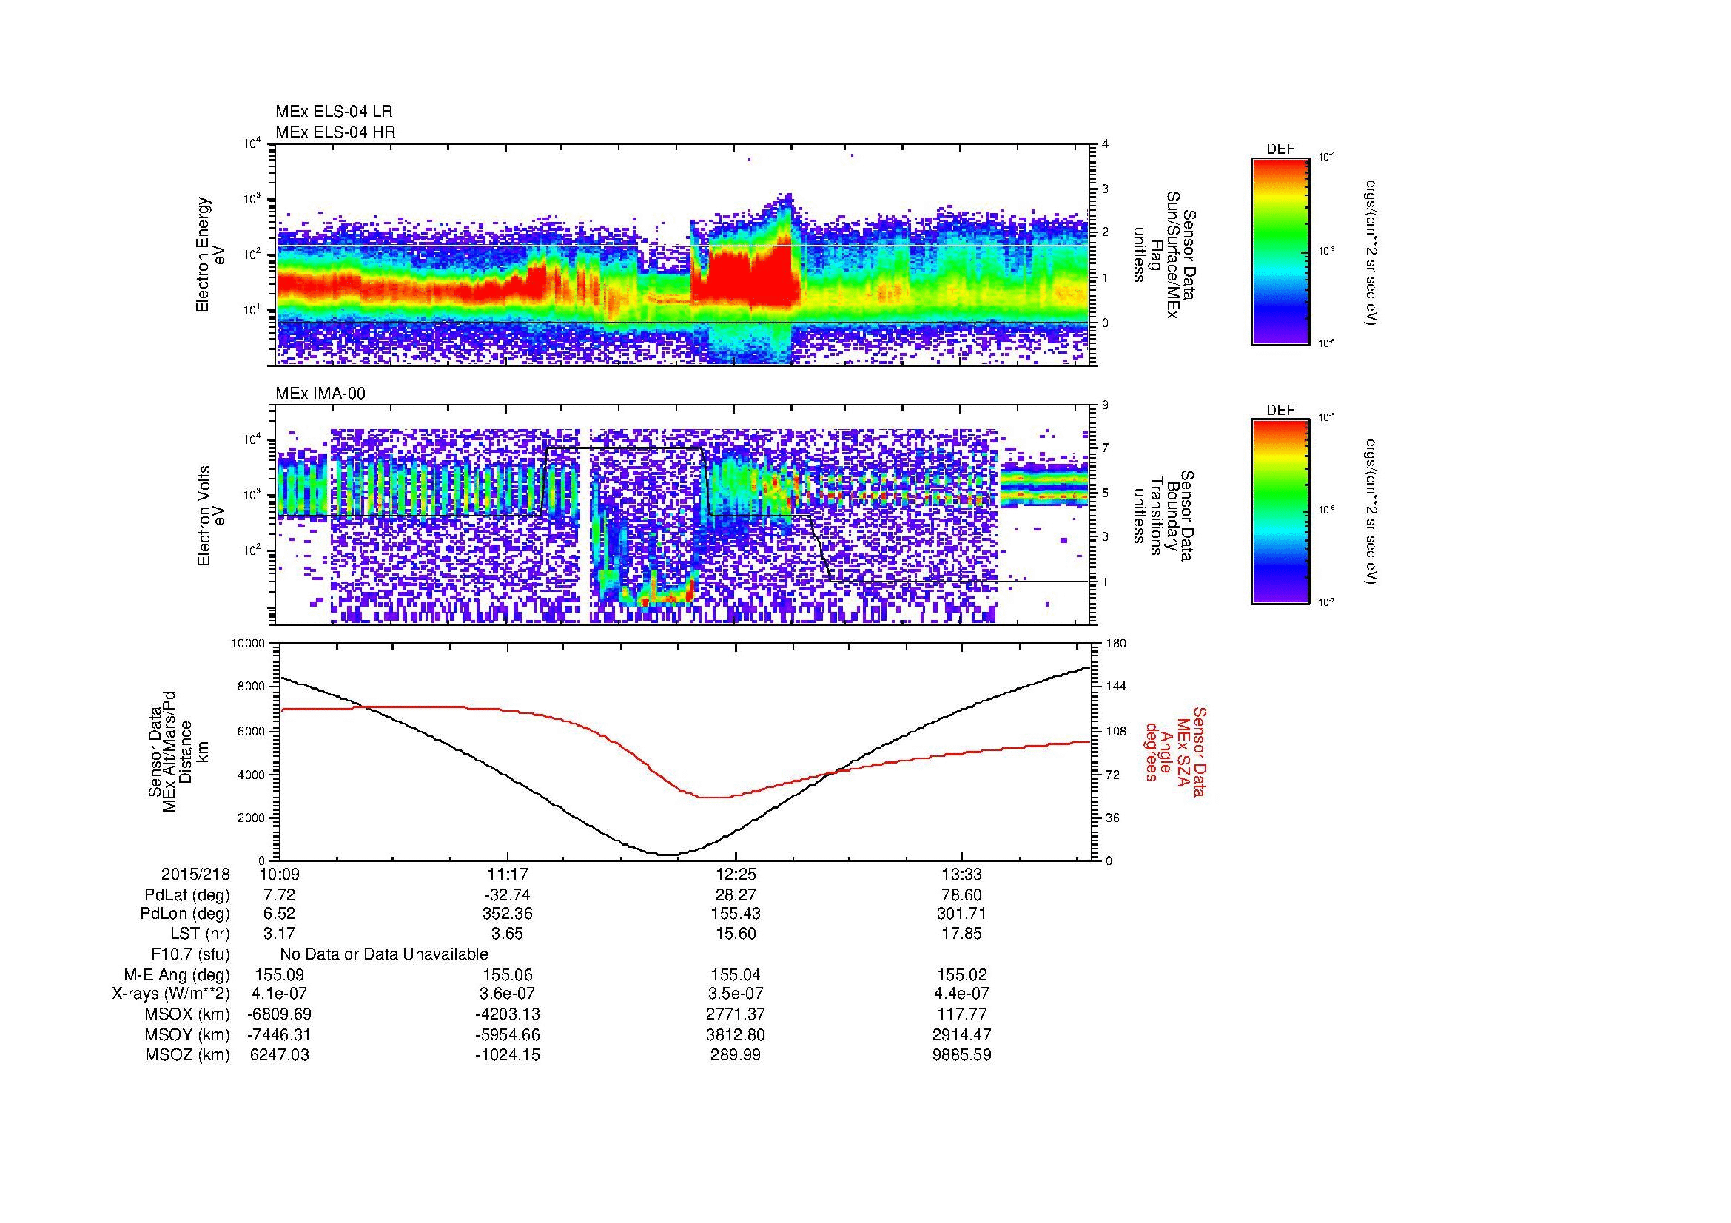Click the 'PdLat (deg)' row label
This screenshot has width=1731, height=1223.
click(187, 895)
